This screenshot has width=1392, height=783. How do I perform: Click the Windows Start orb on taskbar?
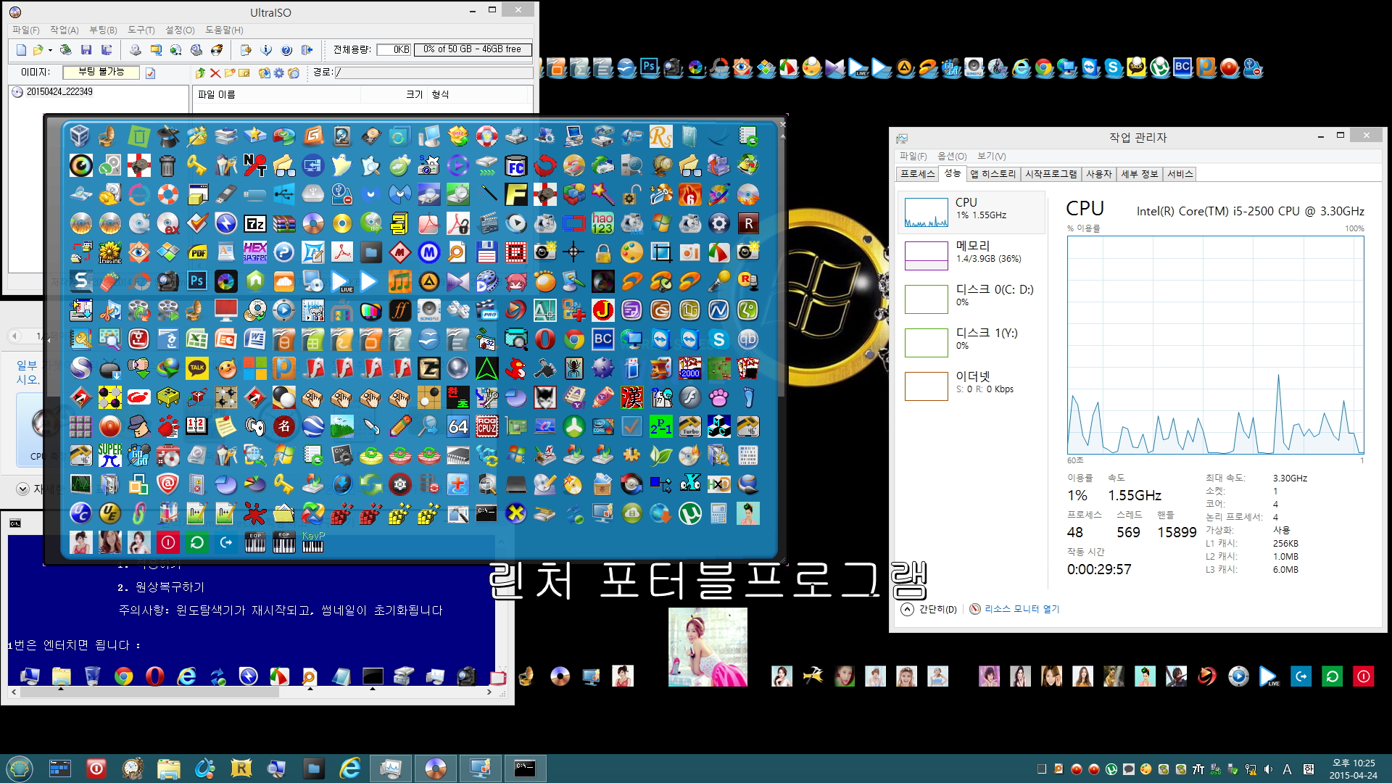point(20,768)
